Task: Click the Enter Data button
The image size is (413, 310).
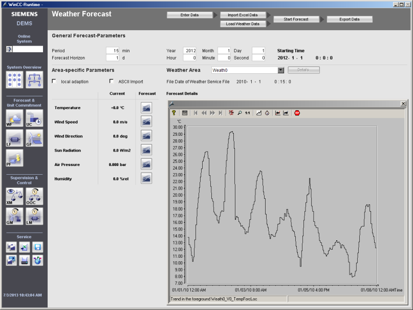Action: point(190,15)
